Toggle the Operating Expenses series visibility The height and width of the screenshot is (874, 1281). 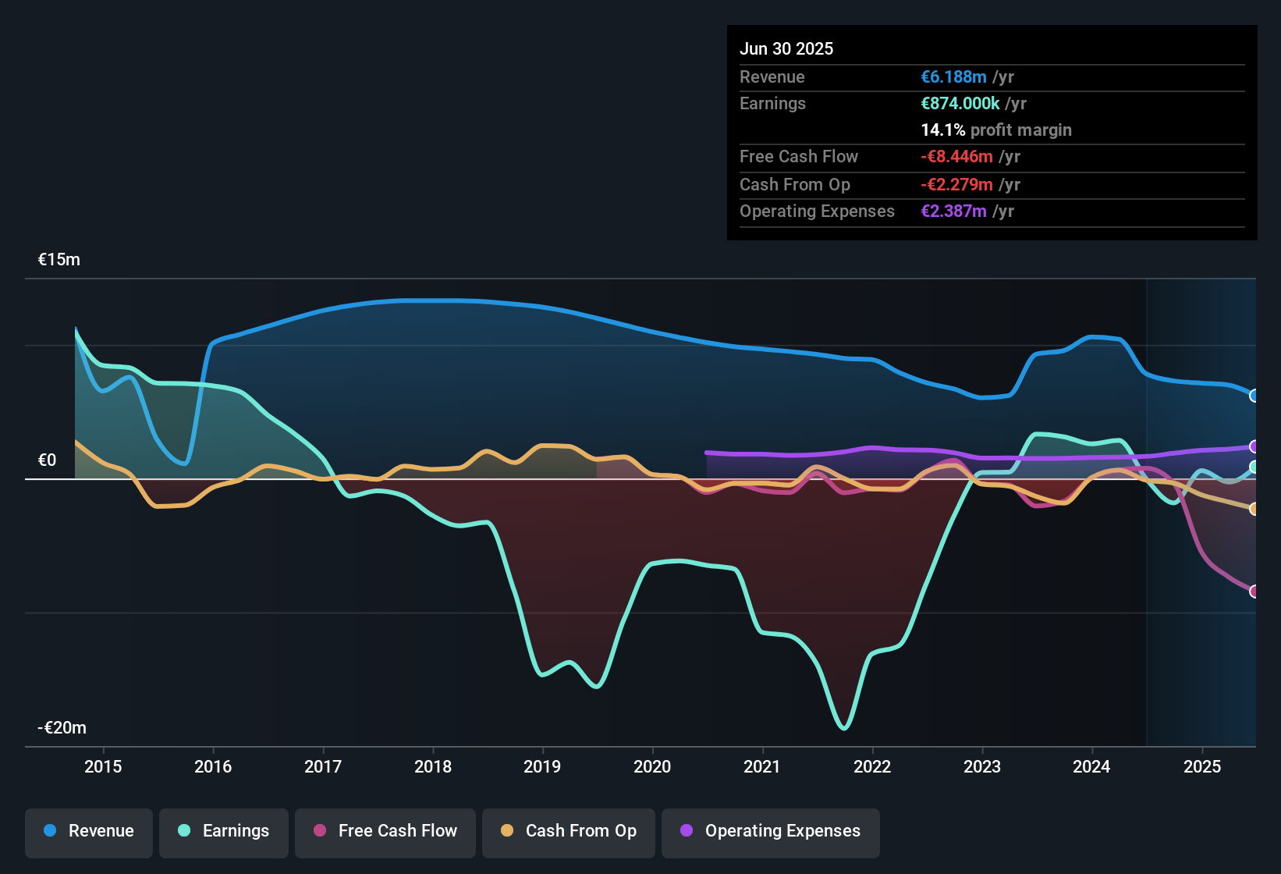[x=770, y=832]
